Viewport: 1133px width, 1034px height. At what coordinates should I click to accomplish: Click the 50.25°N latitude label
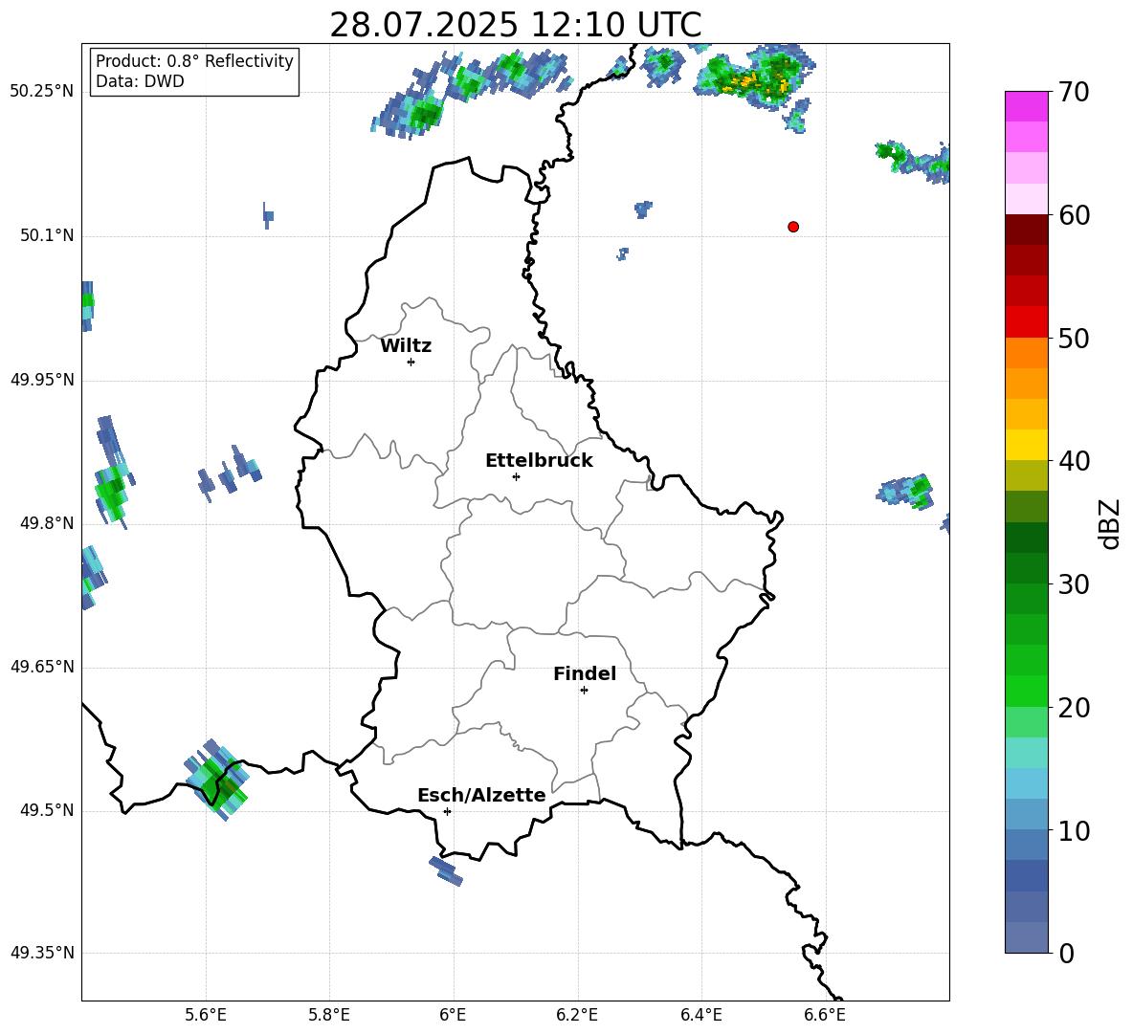(x=42, y=92)
